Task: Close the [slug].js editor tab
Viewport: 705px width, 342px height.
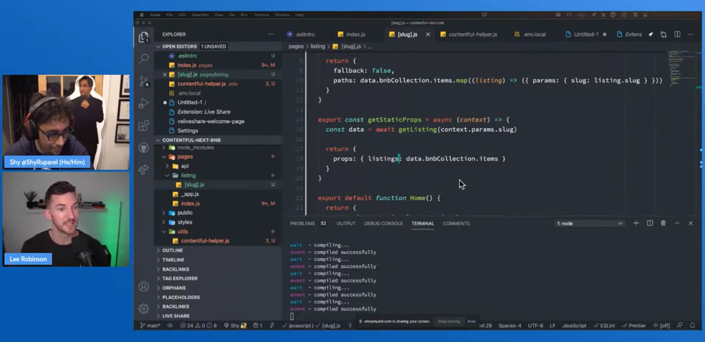Action: click(428, 34)
